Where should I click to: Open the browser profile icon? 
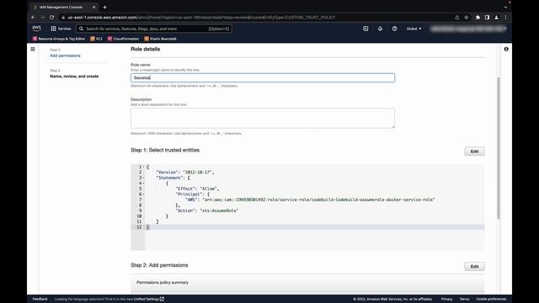click(x=496, y=17)
